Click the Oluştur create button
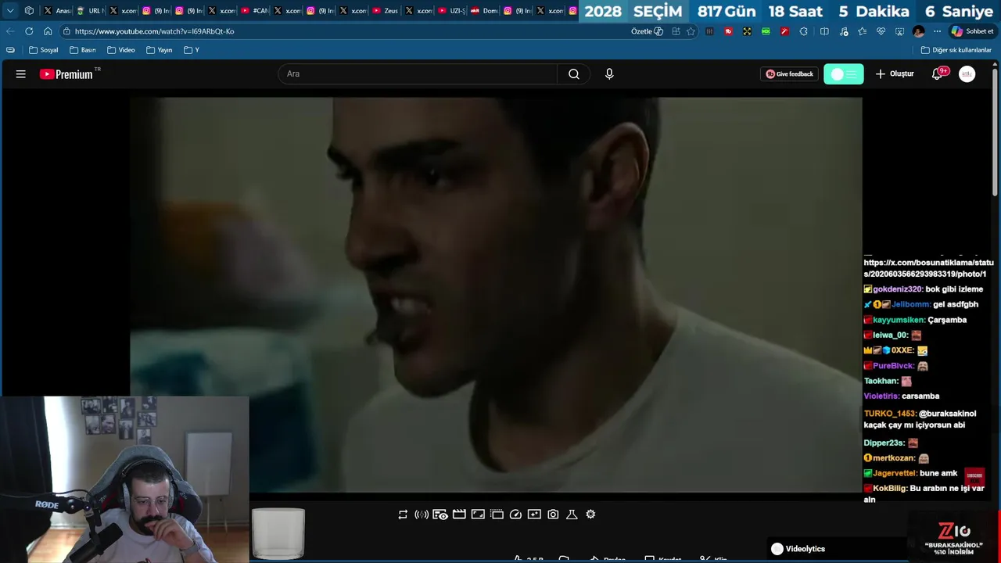Image resolution: width=1001 pixels, height=563 pixels. [895, 74]
